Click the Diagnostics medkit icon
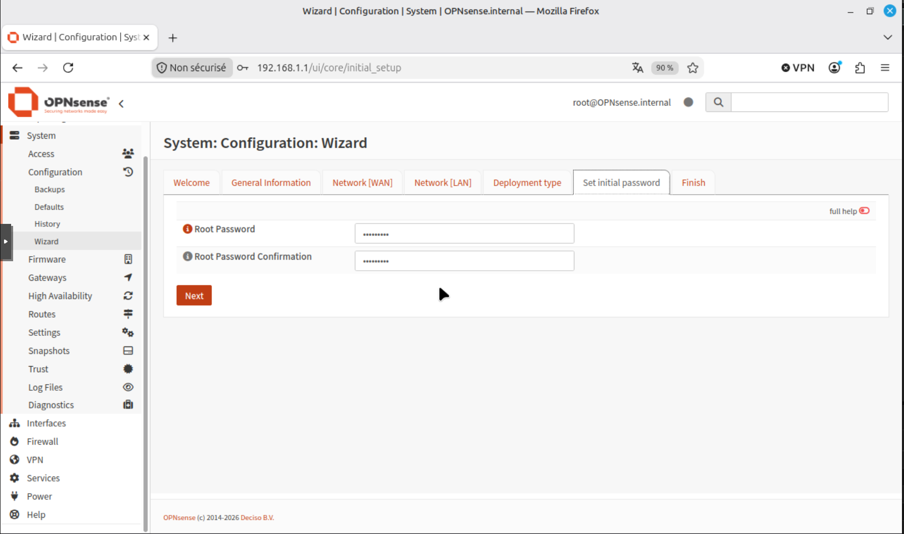This screenshot has width=904, height=534. pyautogui.click(x=128, y=405)
